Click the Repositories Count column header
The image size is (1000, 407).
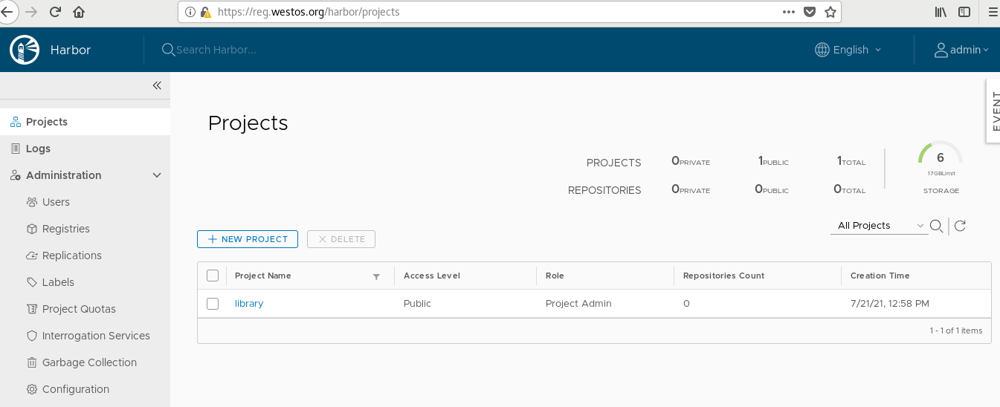[723, 276]
